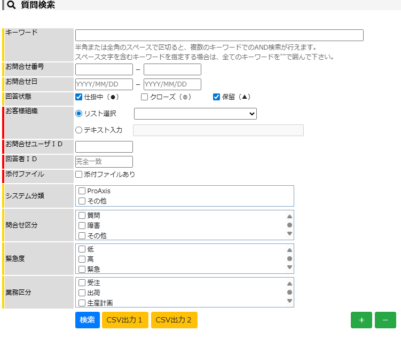This screenshot has height=339, width=401.
Task: Click the 緊急度 scrollbar middle handle
Action: [289, 259]
